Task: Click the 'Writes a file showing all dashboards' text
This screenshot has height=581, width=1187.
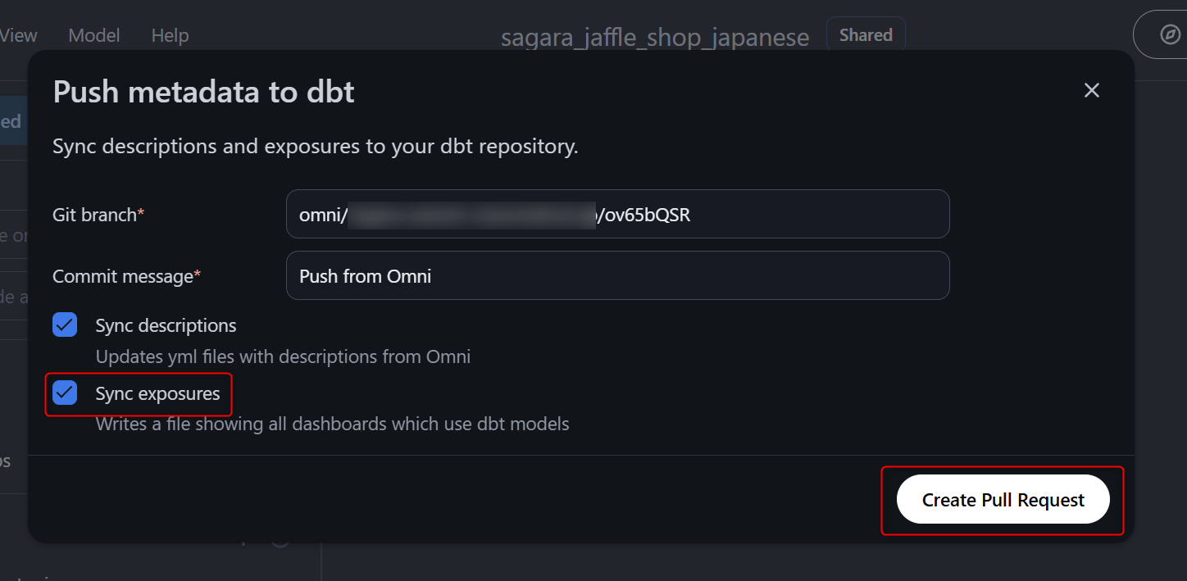Action: coord(332,424)
